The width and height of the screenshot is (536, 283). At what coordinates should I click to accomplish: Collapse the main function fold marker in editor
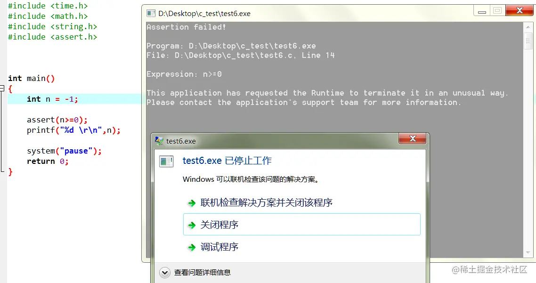pyautogui.click(x=2, y=89)
